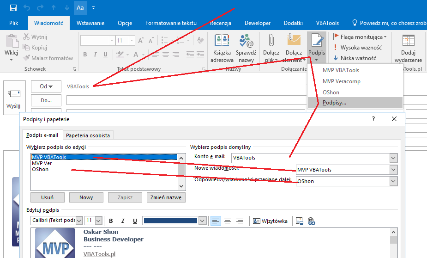Click dark blue font color swatch
Viewport: 427px width, 258px height.
coord(170,221)
